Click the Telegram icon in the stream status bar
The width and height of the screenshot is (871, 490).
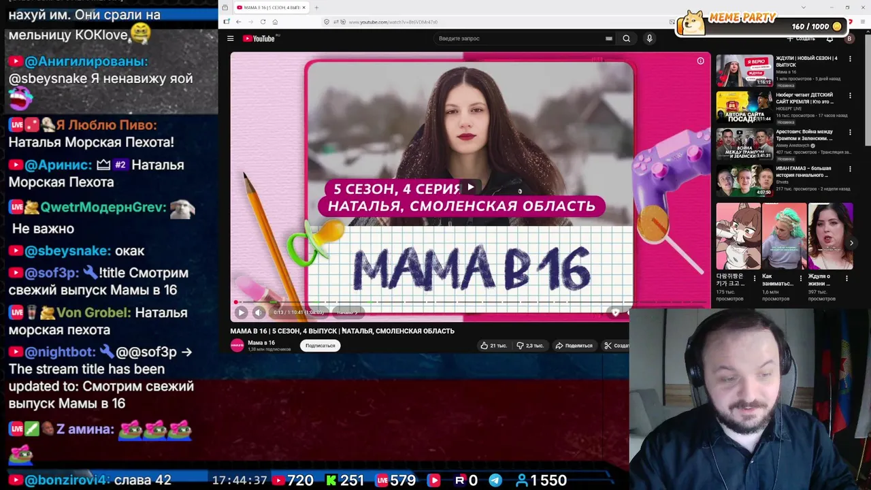click(495, 480)
